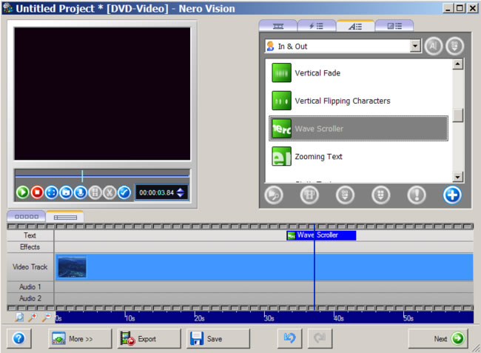The height and width of the screenshot is (353, 481).
Task: Click the Effects track label
Action: click(30, 247)
